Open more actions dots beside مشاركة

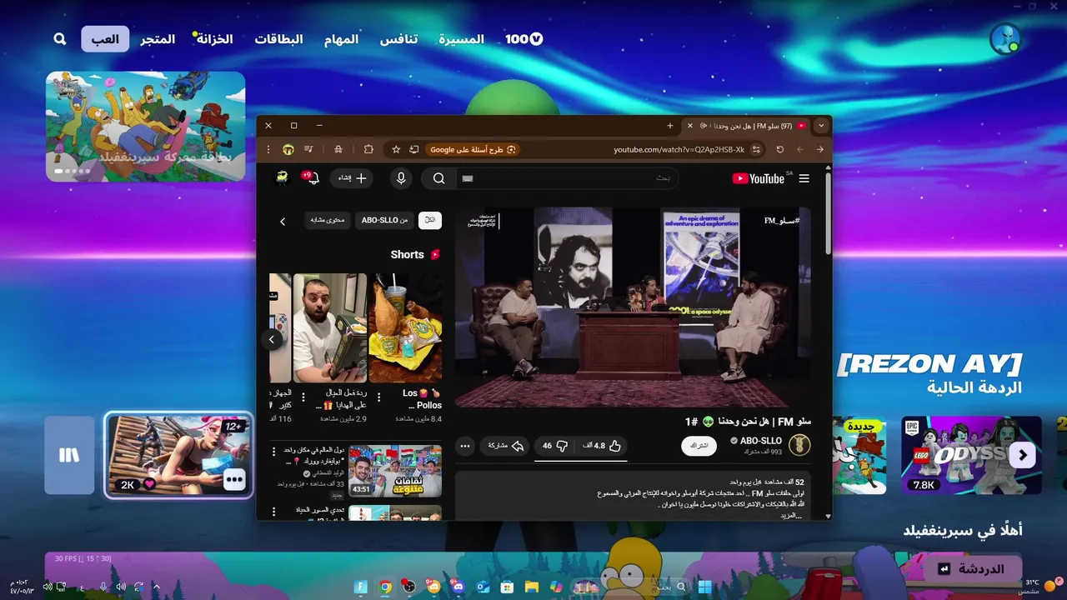click(x=465, y=446)
